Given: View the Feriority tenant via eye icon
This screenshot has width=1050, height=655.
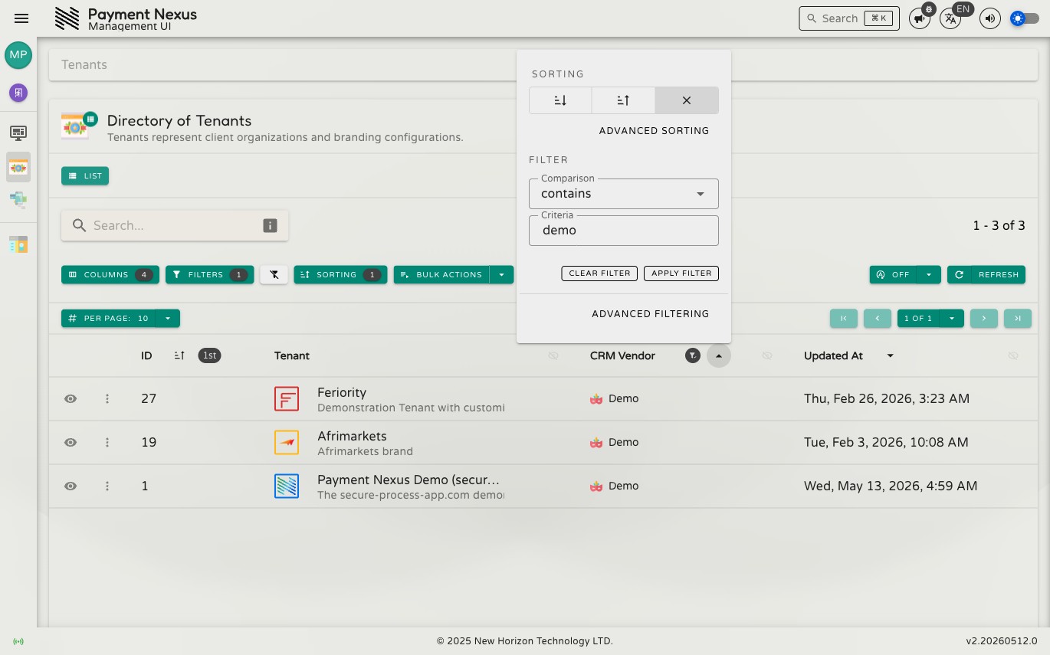Looking at the screenshot, I should point(71,398).
